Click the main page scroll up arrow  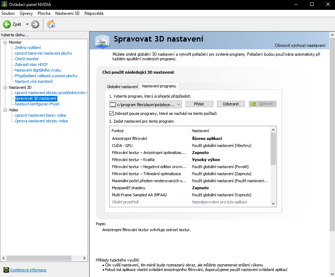click(332, 35)
